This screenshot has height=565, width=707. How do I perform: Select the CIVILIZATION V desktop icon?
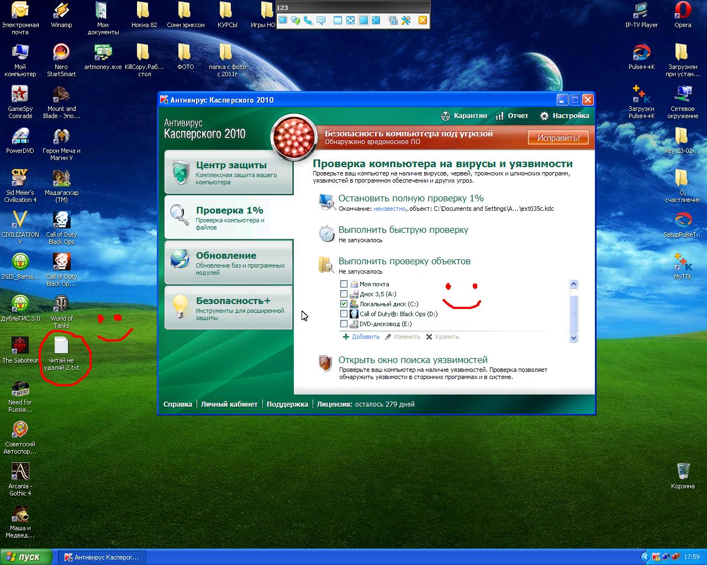(x=20, y=228)
